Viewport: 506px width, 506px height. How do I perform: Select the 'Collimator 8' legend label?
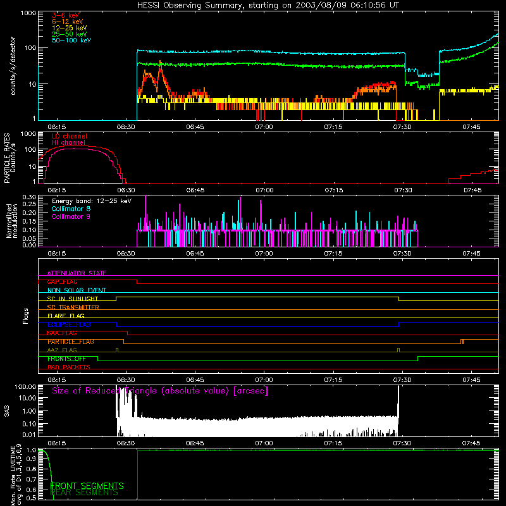click(71, 209)
